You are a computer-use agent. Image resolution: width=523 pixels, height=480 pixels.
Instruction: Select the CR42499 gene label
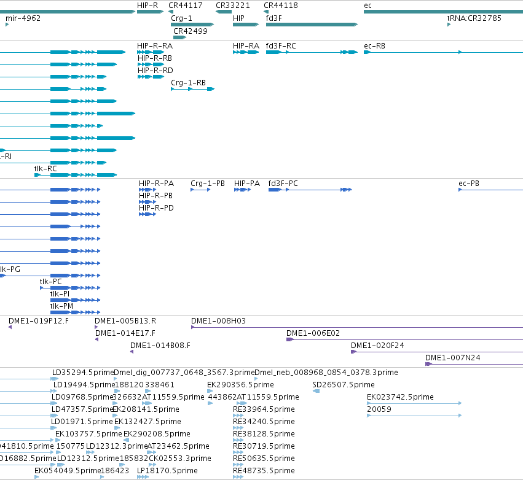191,31
